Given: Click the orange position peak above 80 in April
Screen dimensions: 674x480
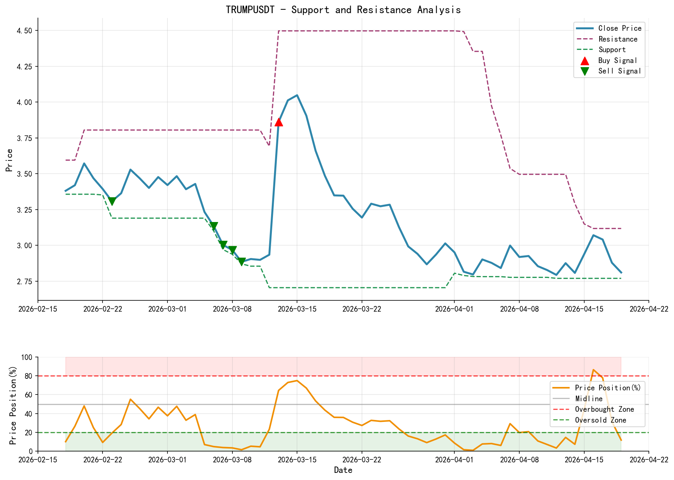Looking at the screenshot, I should point(593,370).
